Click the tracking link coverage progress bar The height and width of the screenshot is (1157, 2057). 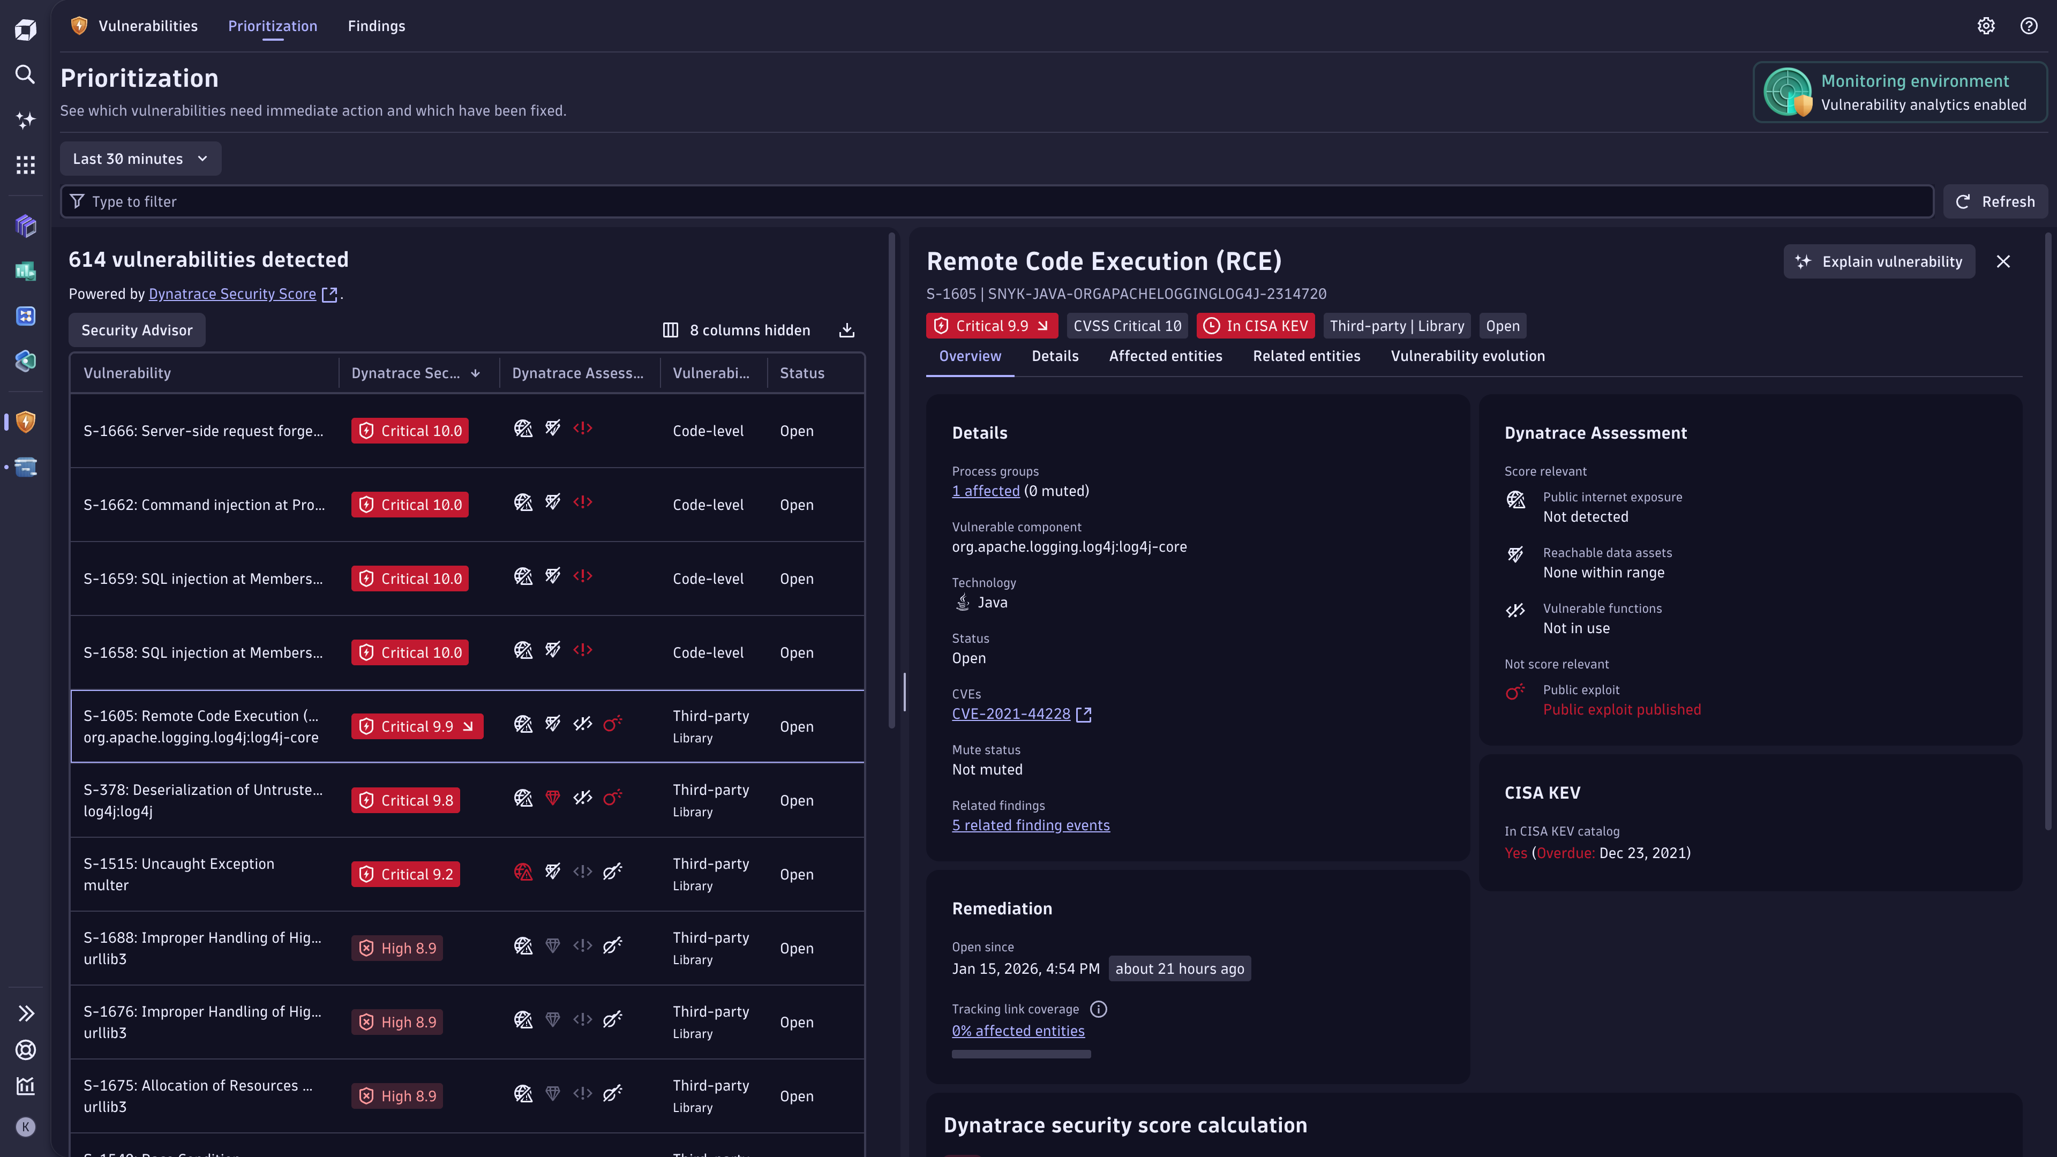point(1020,1054)
